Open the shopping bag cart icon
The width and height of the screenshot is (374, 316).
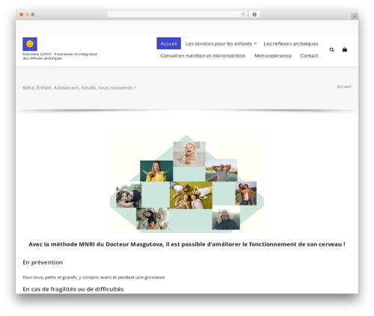345,49
